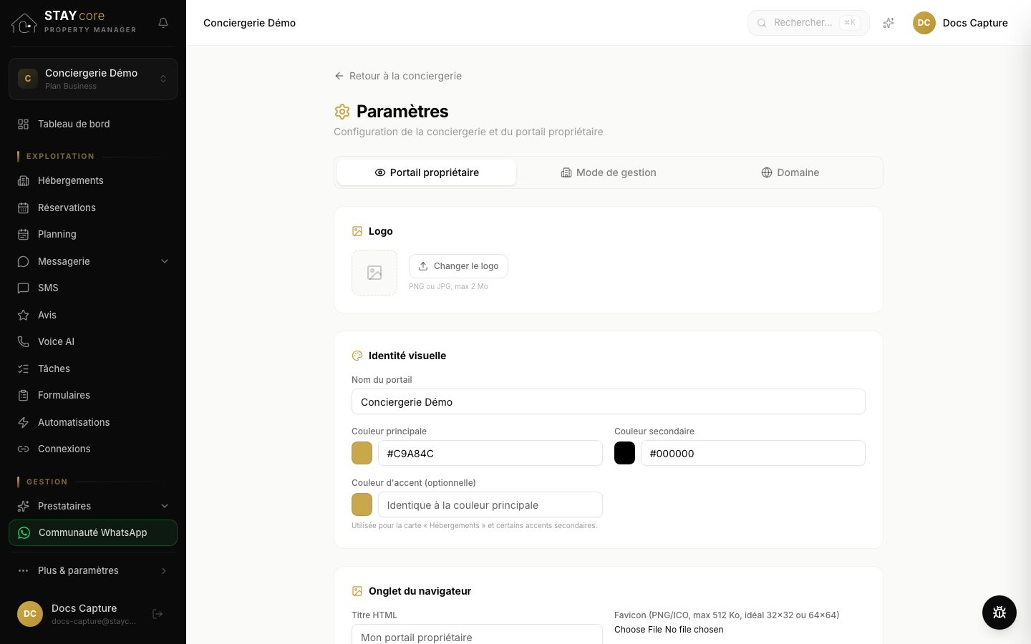Open the bug report floating button

pos(999,613)
